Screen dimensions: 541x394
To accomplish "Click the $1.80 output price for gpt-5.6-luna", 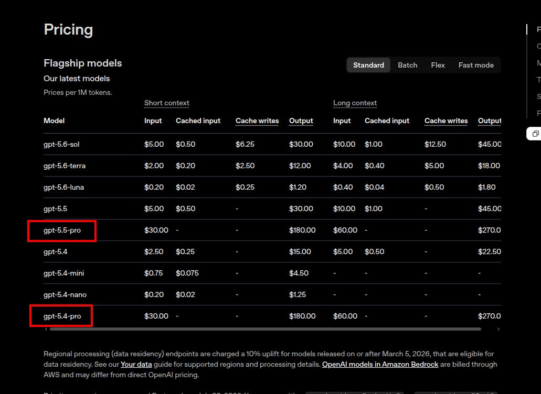I will (486, 188).
